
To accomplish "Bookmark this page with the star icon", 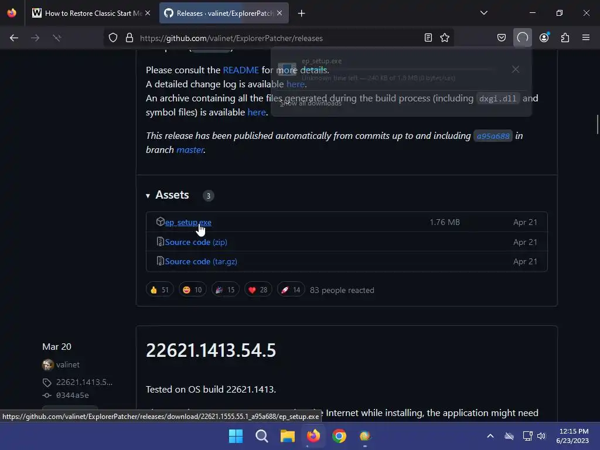I will pyautogui.click(x=445, y=38).
